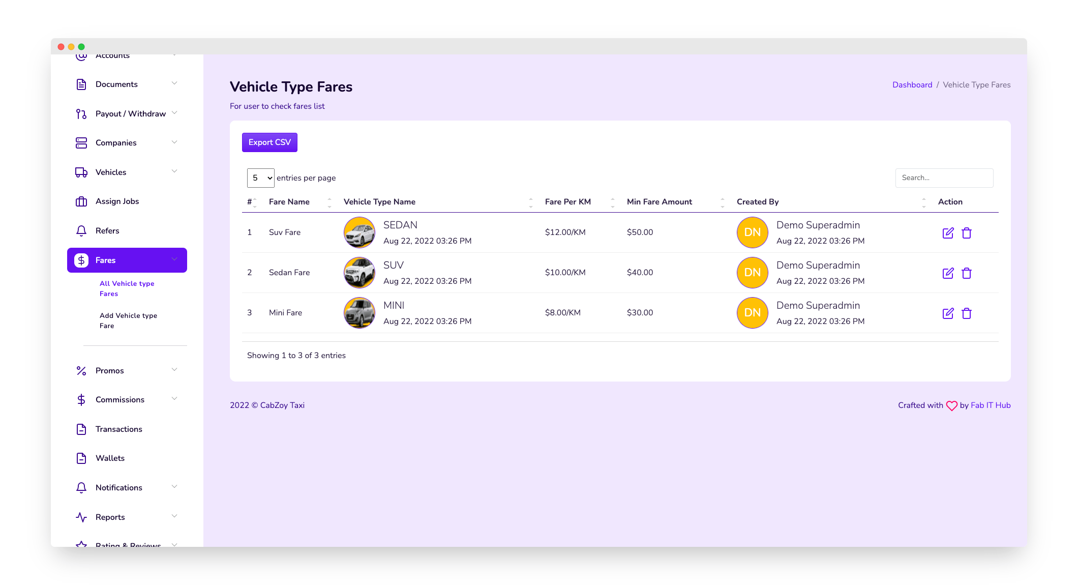
Task: Click the Assign Jobs briefcase icon
Action: tap(81, 201)
